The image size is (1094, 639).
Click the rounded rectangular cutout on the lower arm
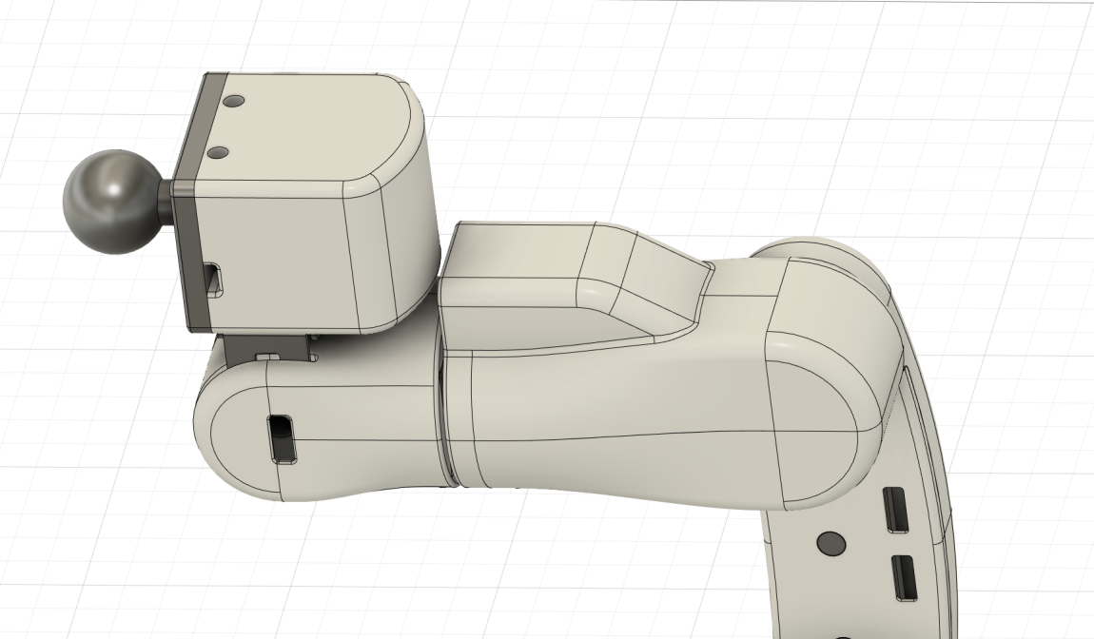(280, 440)
